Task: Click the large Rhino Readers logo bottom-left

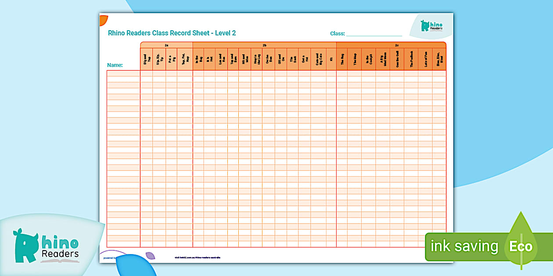Action: [x=46, y=246]
